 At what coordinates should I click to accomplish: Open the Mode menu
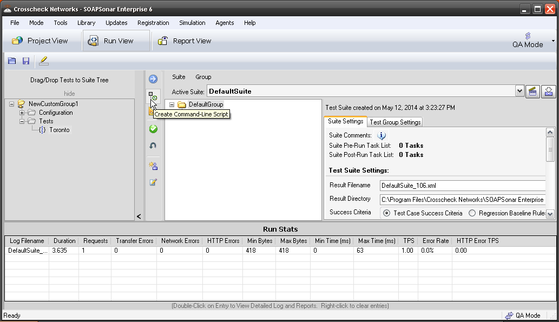(36, 23)
